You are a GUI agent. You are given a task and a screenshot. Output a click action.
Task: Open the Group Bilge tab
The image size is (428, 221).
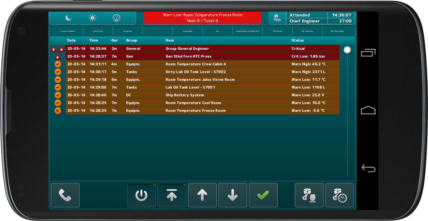click(x=188, y=31)
